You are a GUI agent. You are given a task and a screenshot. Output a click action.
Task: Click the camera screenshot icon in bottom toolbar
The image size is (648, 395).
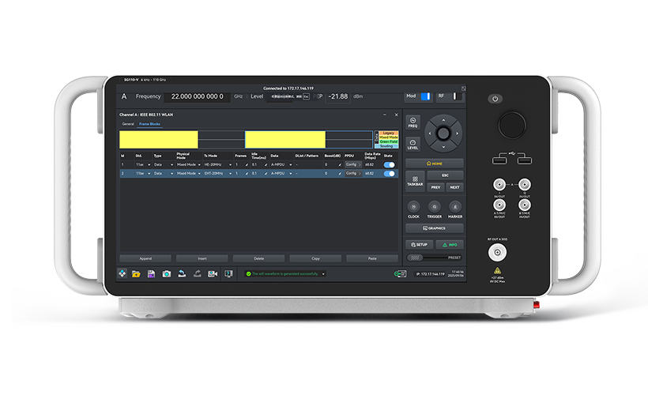click(166, 273)
